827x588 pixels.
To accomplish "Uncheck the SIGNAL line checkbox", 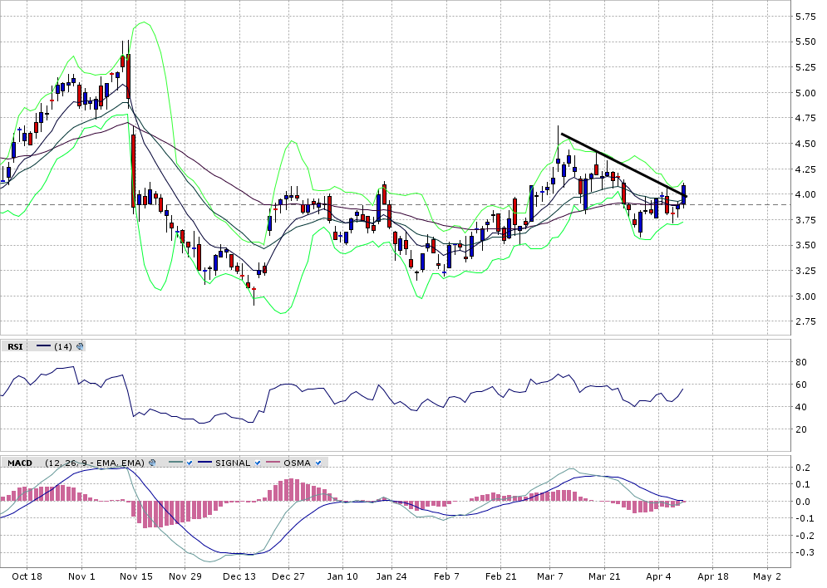I will tap(258, 463).
